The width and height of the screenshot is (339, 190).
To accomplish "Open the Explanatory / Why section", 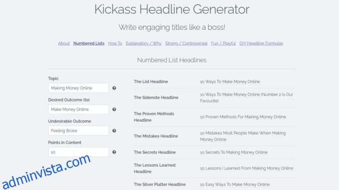I will pos(143,43).
